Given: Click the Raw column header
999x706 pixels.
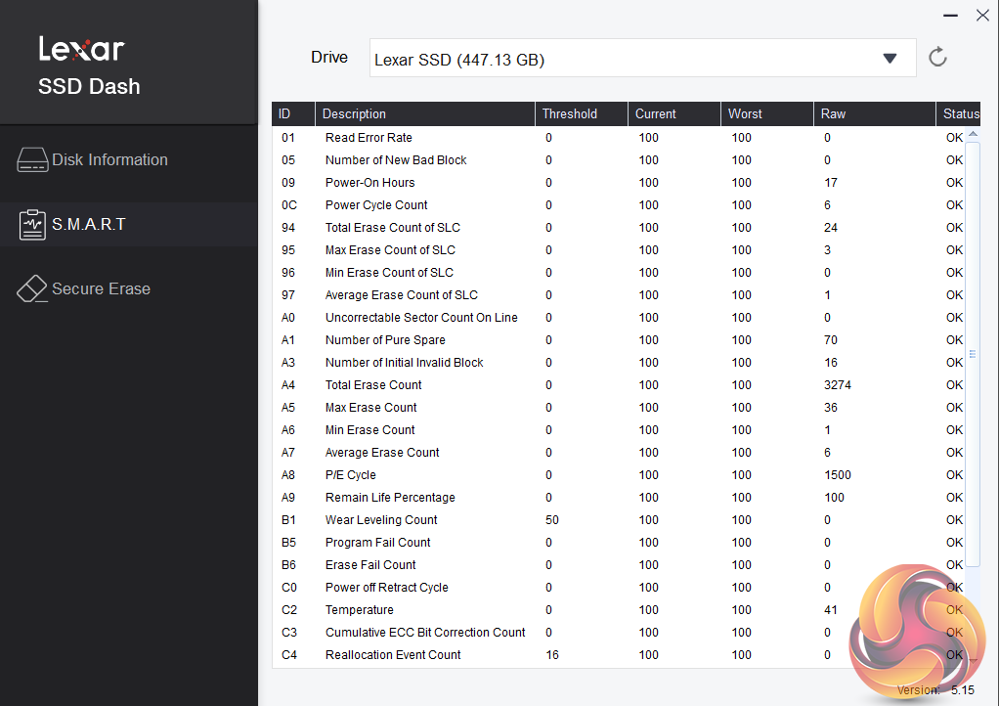Looking at the screenshot, I should click(x=875, y=114).
